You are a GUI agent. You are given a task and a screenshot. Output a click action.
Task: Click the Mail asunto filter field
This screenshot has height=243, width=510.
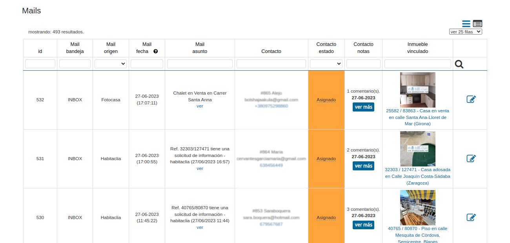pos(200,64)
